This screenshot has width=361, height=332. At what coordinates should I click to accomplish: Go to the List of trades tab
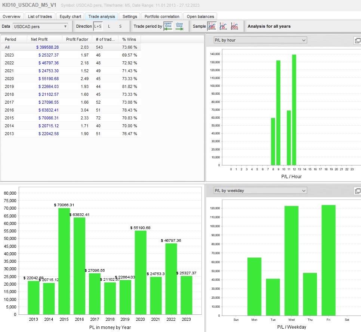pos(40,16)
